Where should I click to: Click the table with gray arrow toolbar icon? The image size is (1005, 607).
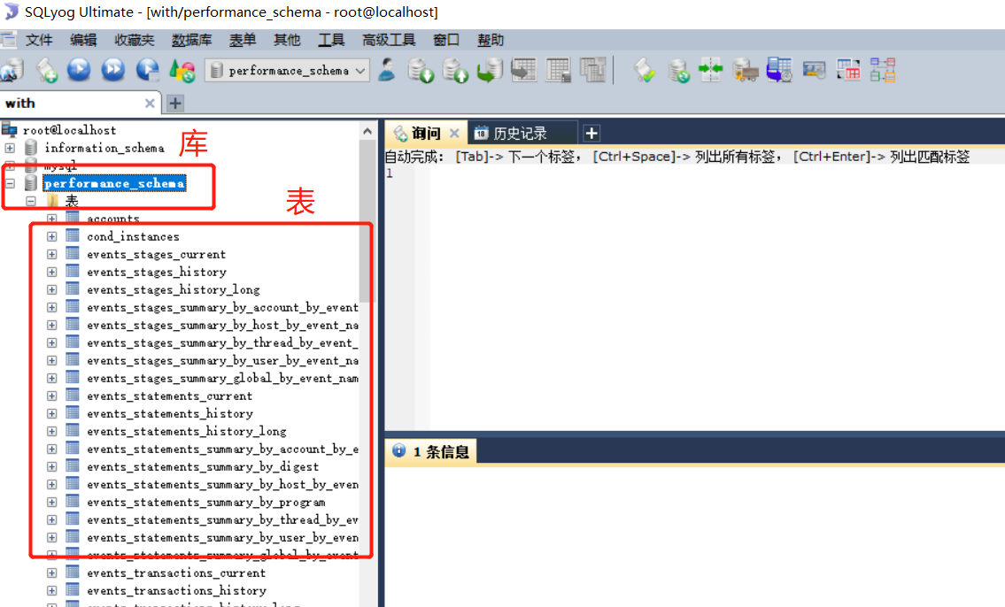coord(523,70)
